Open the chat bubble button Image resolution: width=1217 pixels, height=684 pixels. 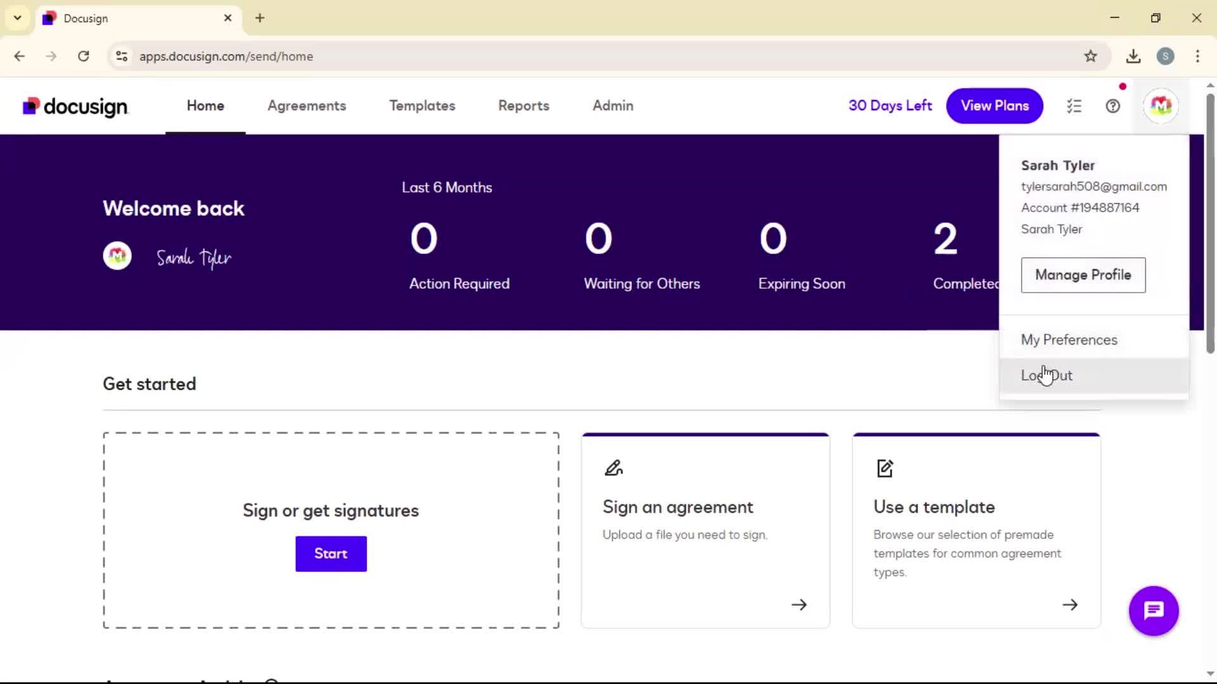point(1154,611)
